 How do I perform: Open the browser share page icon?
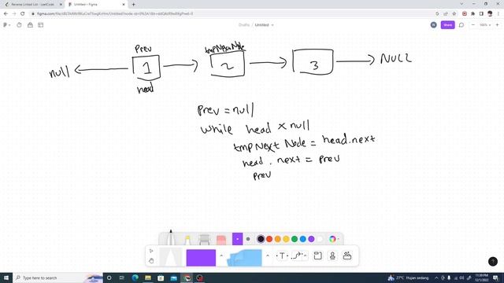(x=446, y=13)
